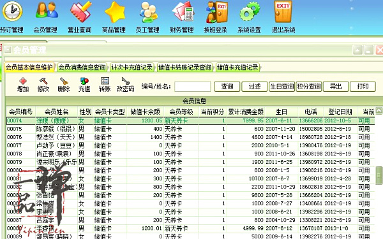Screen dimensions: 383x239
Task: Sort by 性别 column header
Action: tap(86, 112)
